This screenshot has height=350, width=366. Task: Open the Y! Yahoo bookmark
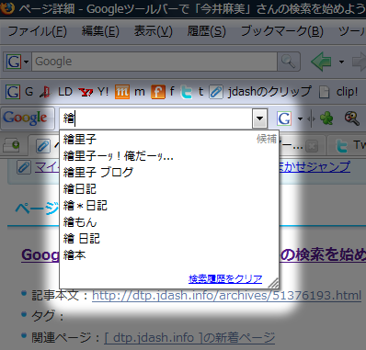click(94, 92)
